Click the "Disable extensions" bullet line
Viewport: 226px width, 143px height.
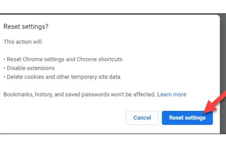tap(31, 68)
